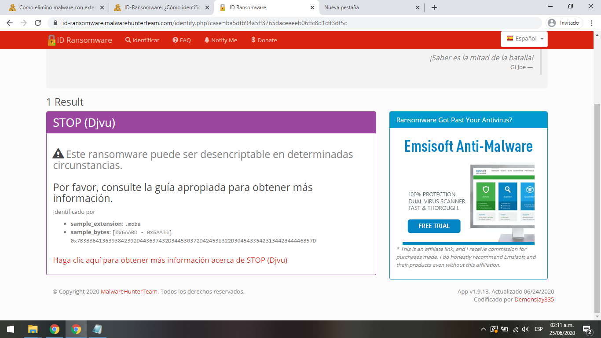Open the Chrome three-dot menu
Viewport: 601px width, 338px height.
tap(592, 23)
